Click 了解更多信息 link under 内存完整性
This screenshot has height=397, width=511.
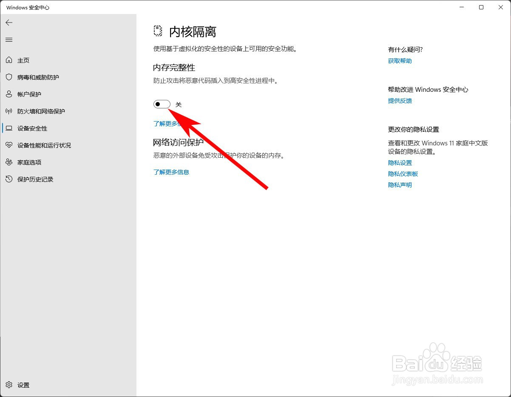(x=171, y=124)
